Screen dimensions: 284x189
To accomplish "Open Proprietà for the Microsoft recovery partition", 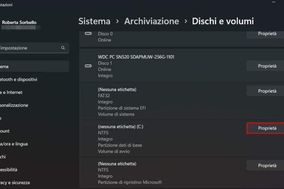I will (267, 165).
